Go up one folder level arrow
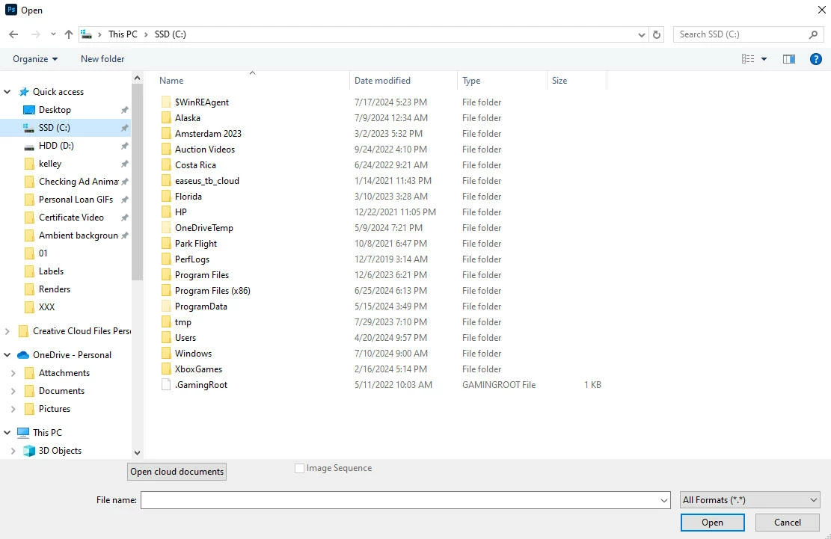Screen dimensions: 831x539 (68, 34)
